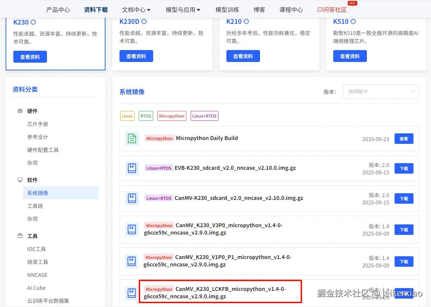431x307 pixels.
Task: Select 杂项 under 软件
Action: click(x=32, y=219)
